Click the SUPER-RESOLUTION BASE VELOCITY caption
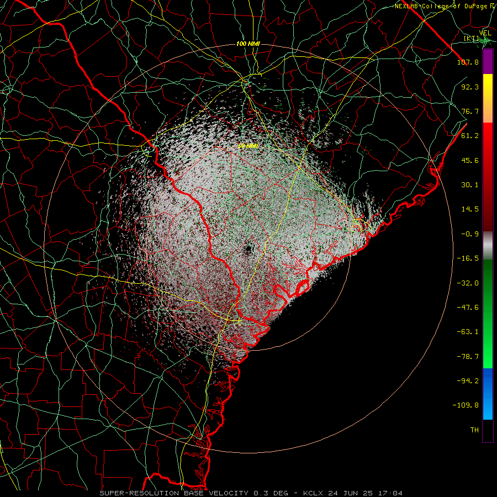The width and height of the screenshot is (497, 497). click(174, 493)
